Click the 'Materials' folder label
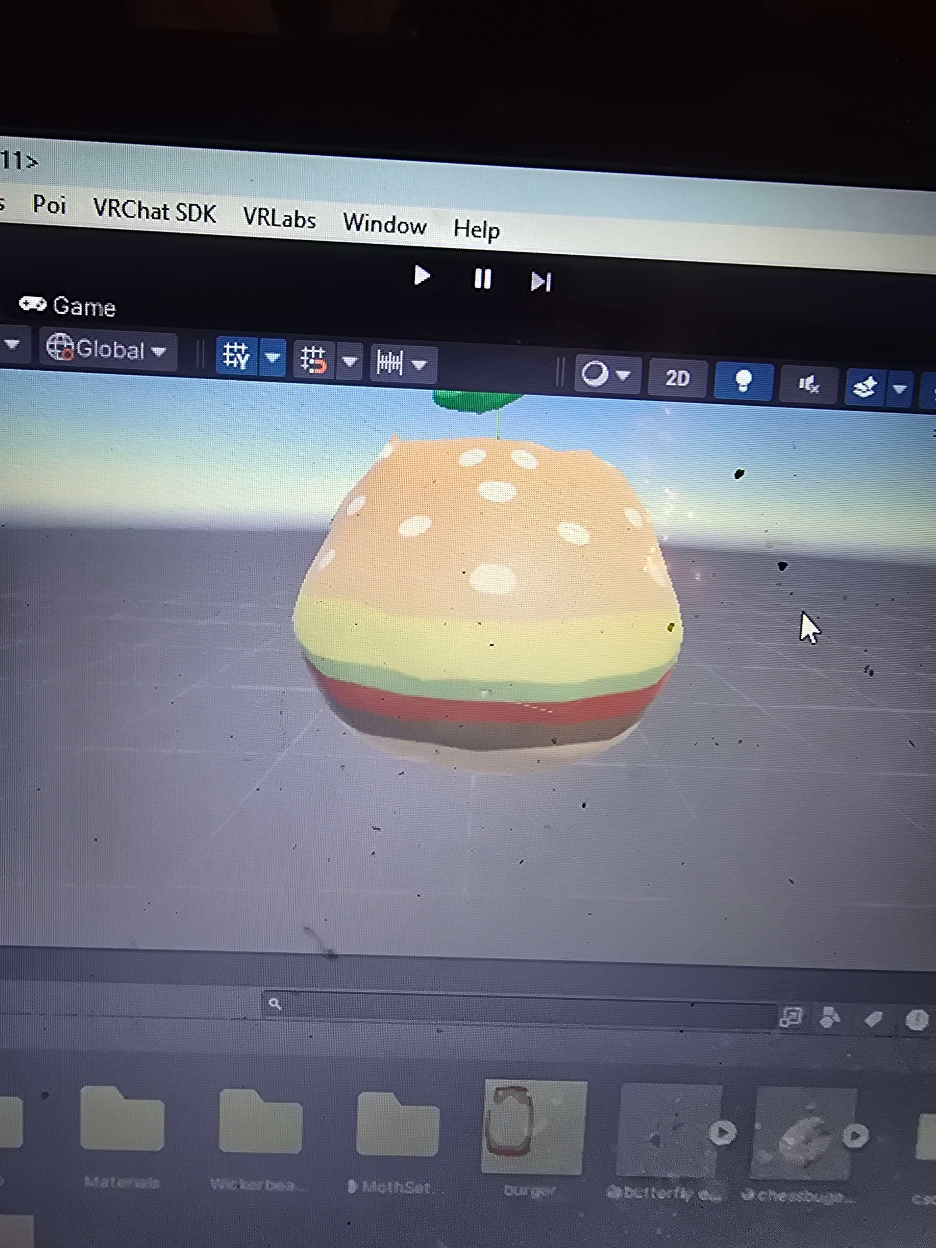 click(122, 1182)
